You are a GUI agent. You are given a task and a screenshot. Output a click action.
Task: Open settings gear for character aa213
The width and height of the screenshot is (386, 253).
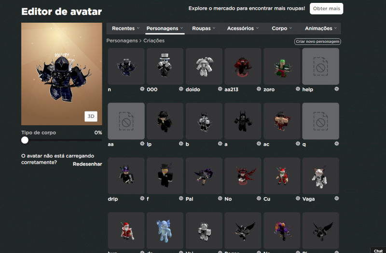259,89
